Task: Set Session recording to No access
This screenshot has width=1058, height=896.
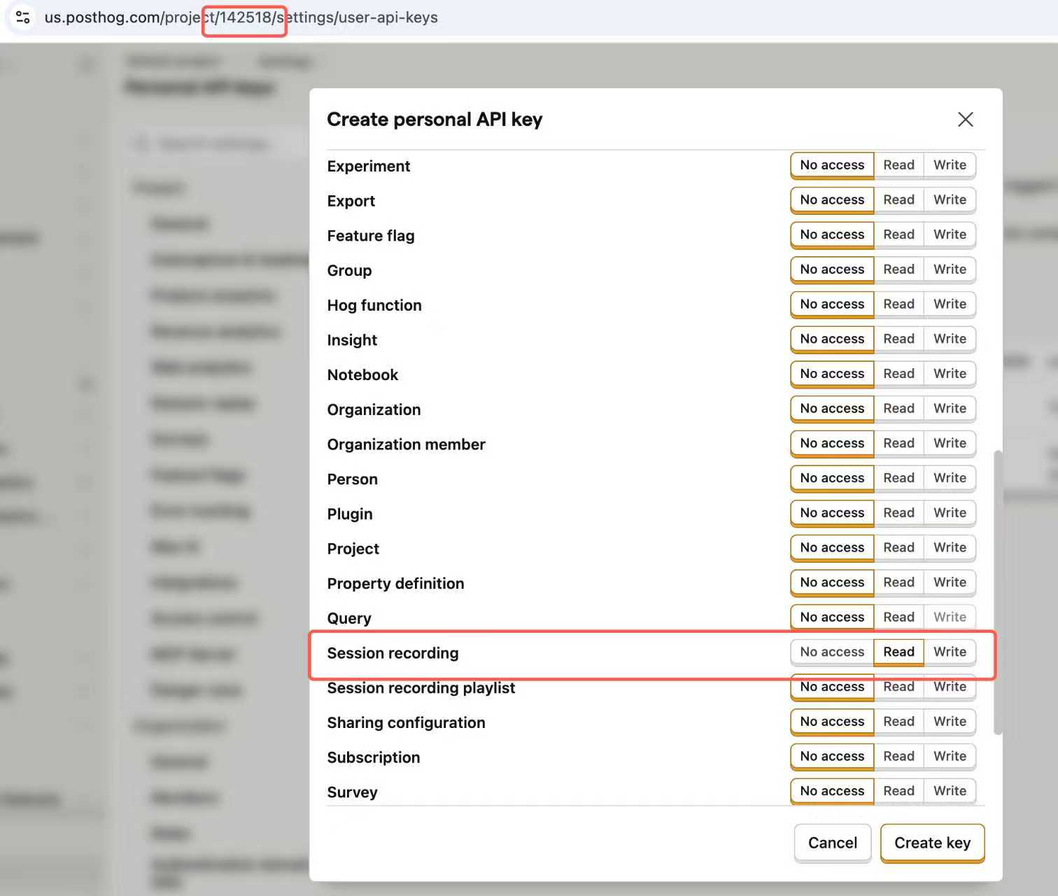Action: point(832,652)
